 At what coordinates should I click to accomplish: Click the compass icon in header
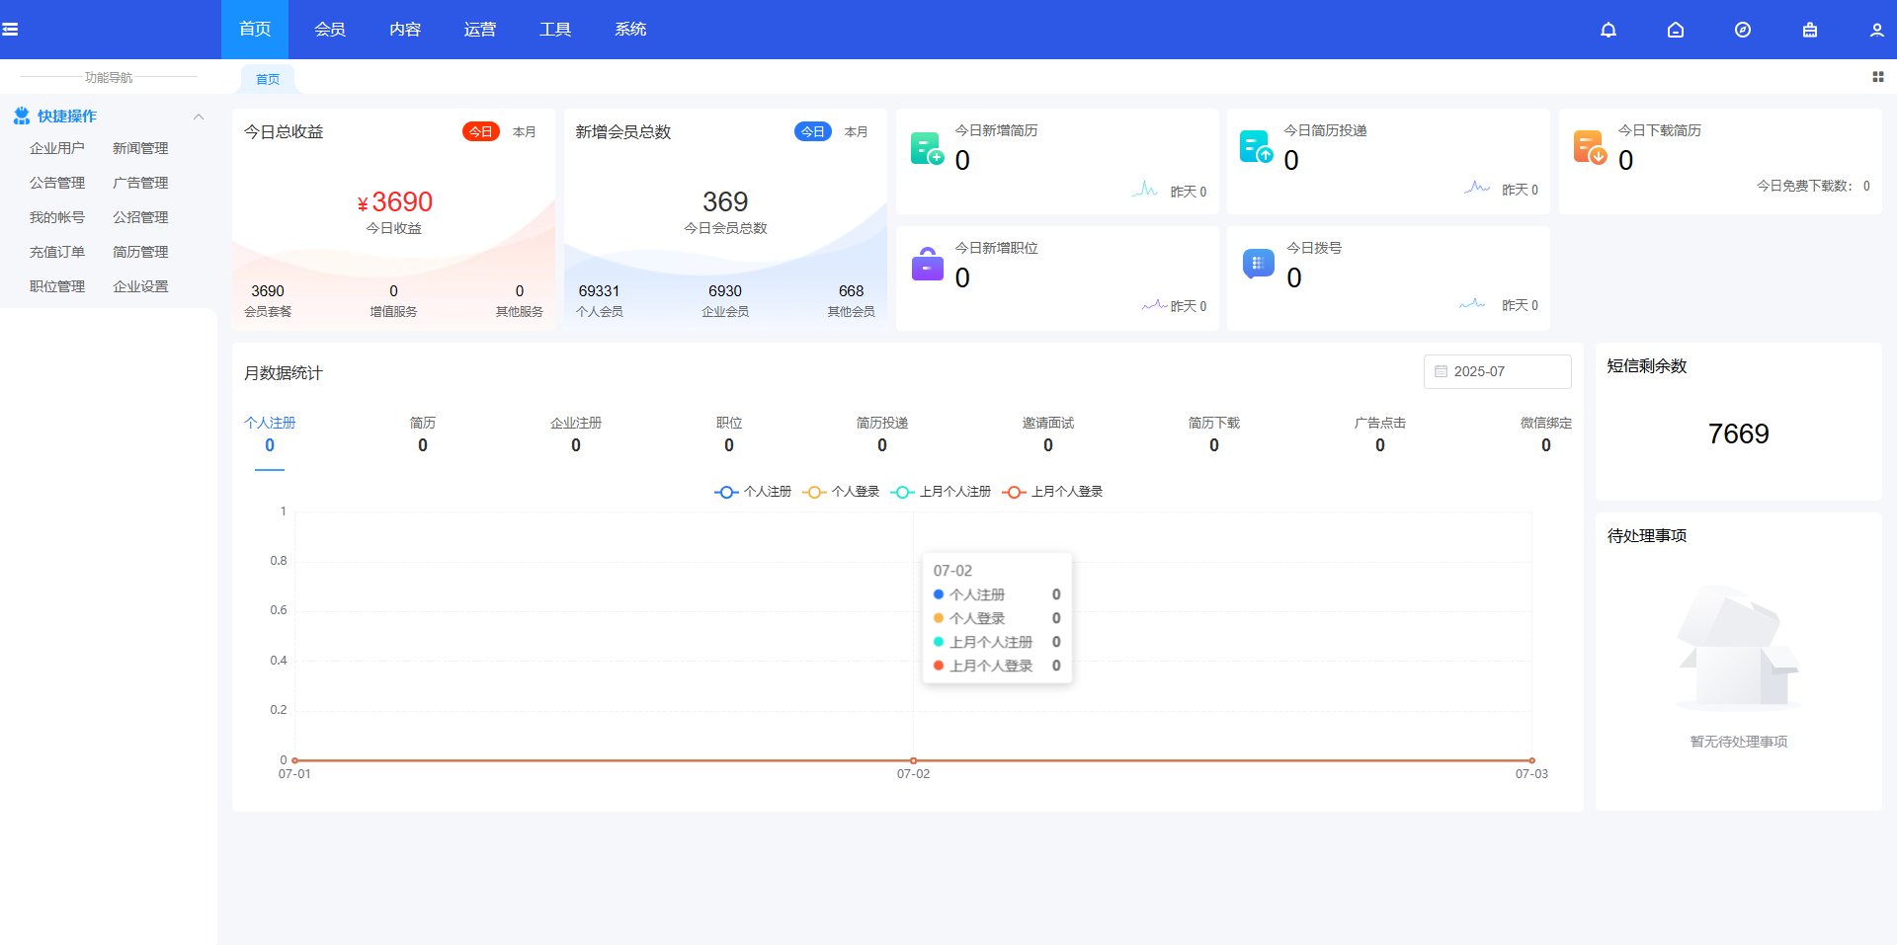coord(1742,30)
